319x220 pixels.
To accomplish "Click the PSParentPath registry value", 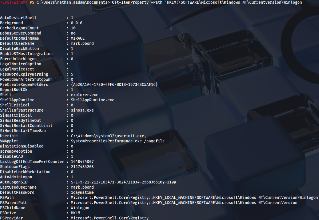I will [184, 203].
